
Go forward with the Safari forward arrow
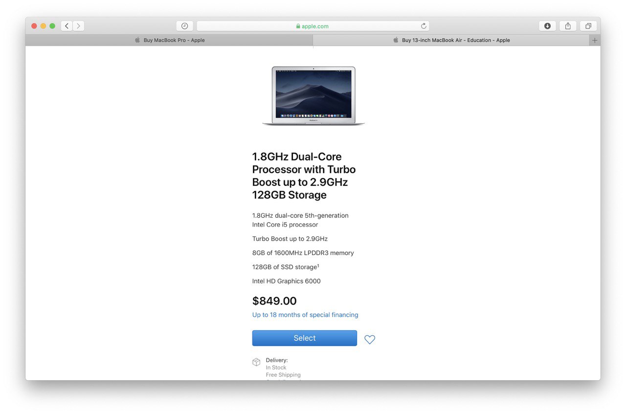pos(79,26)
